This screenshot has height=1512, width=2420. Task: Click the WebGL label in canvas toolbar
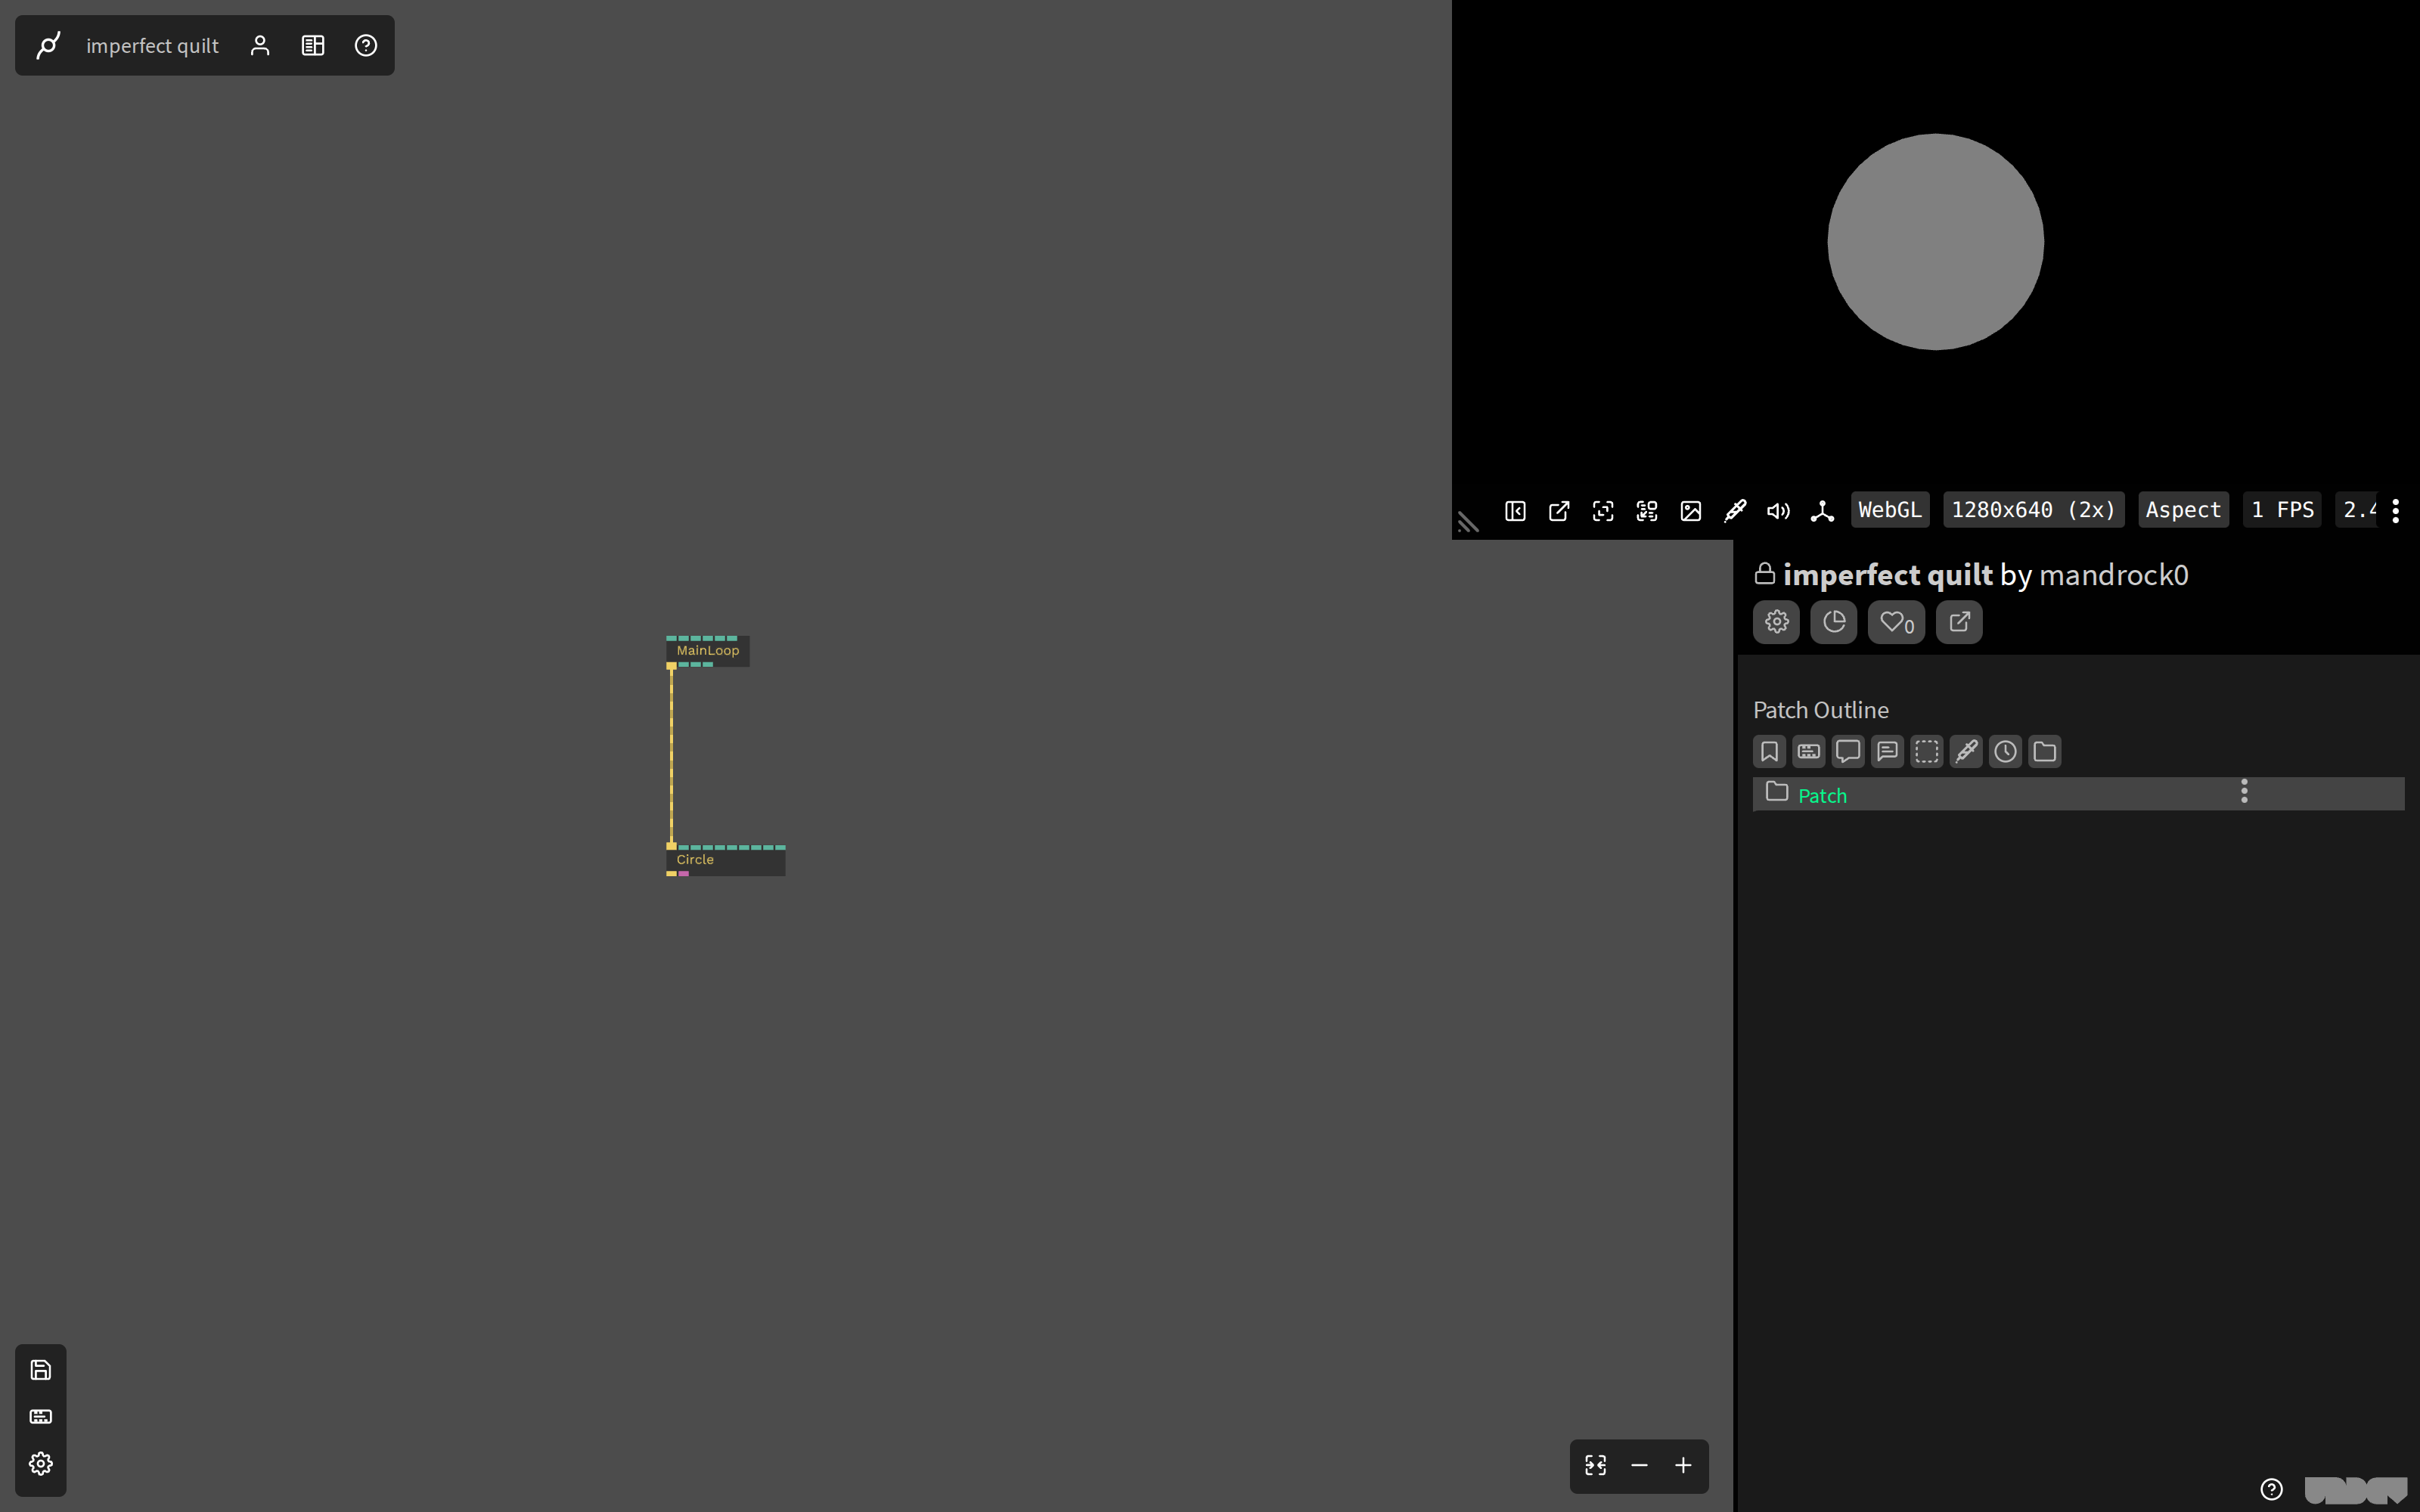click(x=1890, y=510)
